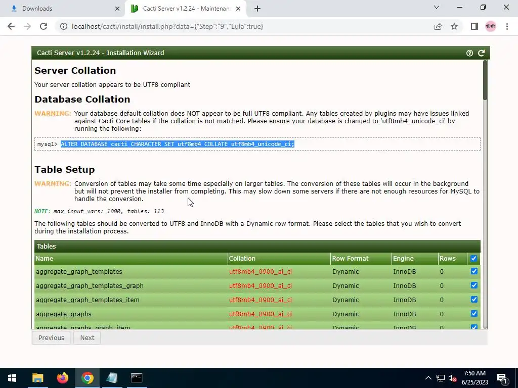Open the Chrome three-dot menu

(507, 26)
